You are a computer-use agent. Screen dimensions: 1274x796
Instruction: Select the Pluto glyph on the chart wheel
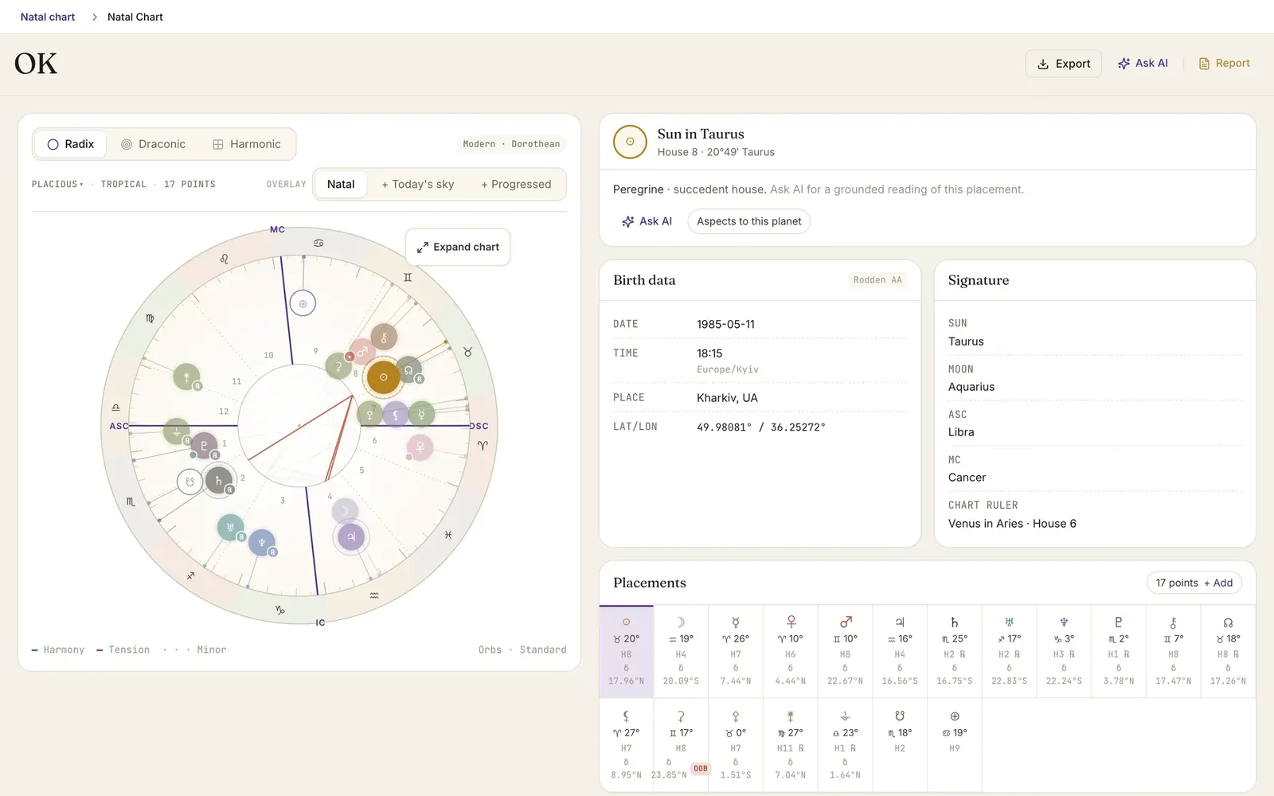(x=204, y=446)
